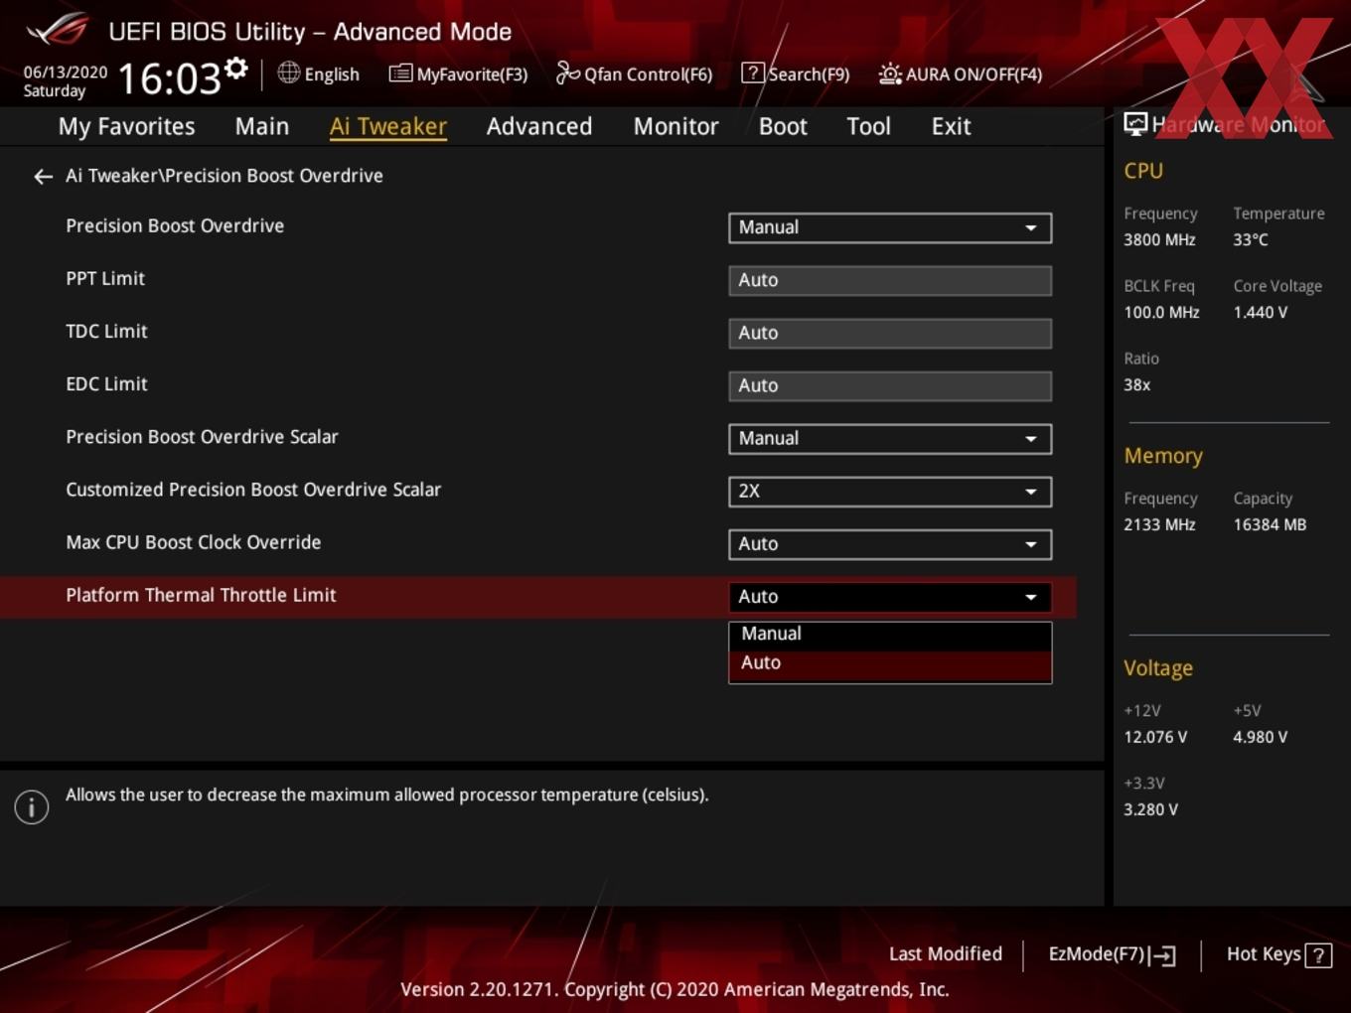The height and width of the screenshot is (1013, 1351).
Task: Click the PPT Limit input field
Action: click(890, 280)
